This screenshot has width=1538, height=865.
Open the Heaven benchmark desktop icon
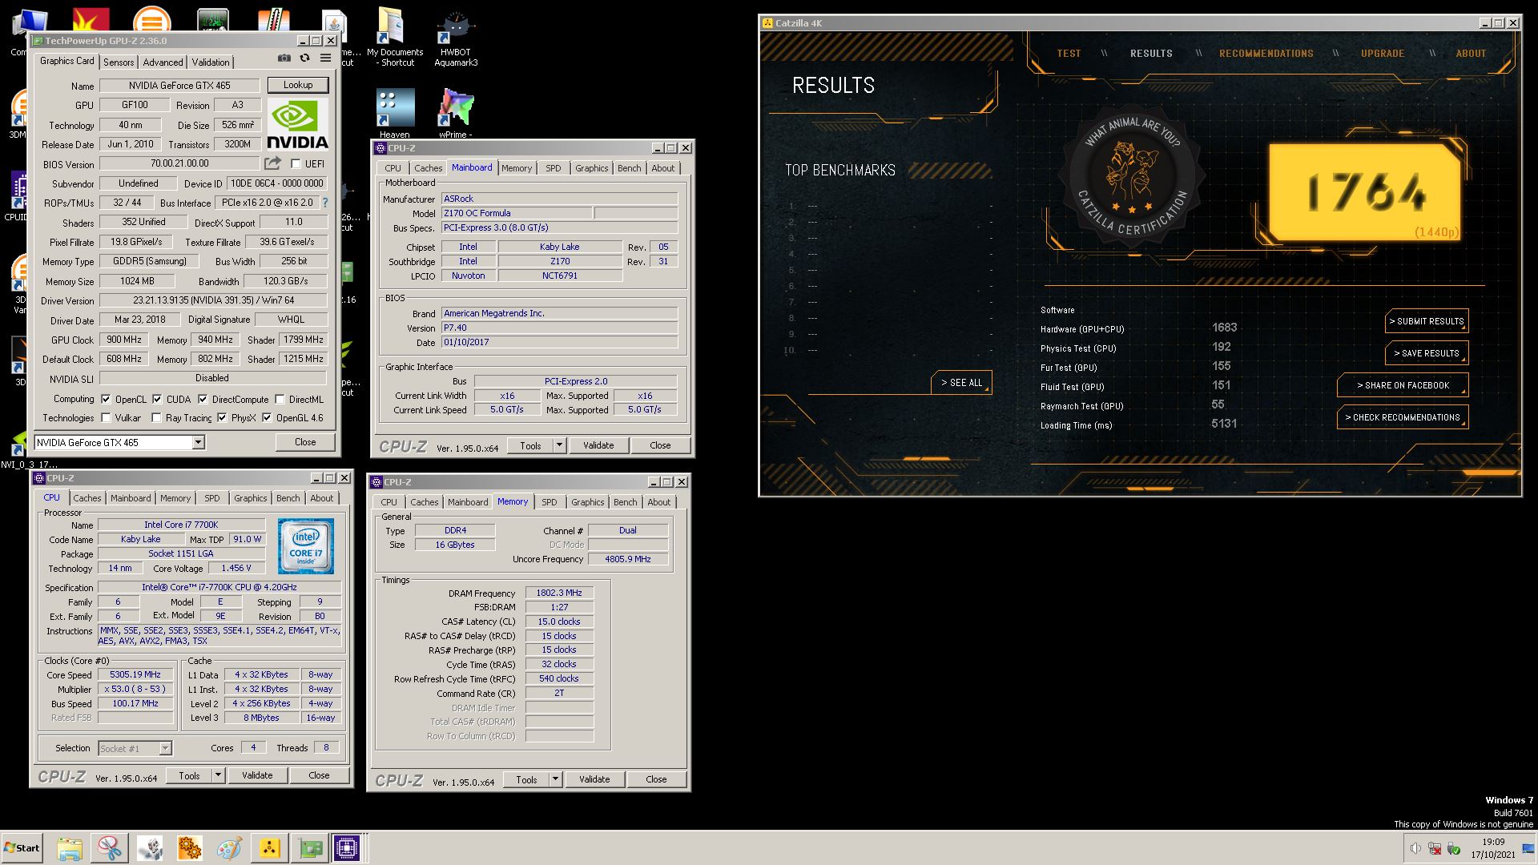click(395, 114)
